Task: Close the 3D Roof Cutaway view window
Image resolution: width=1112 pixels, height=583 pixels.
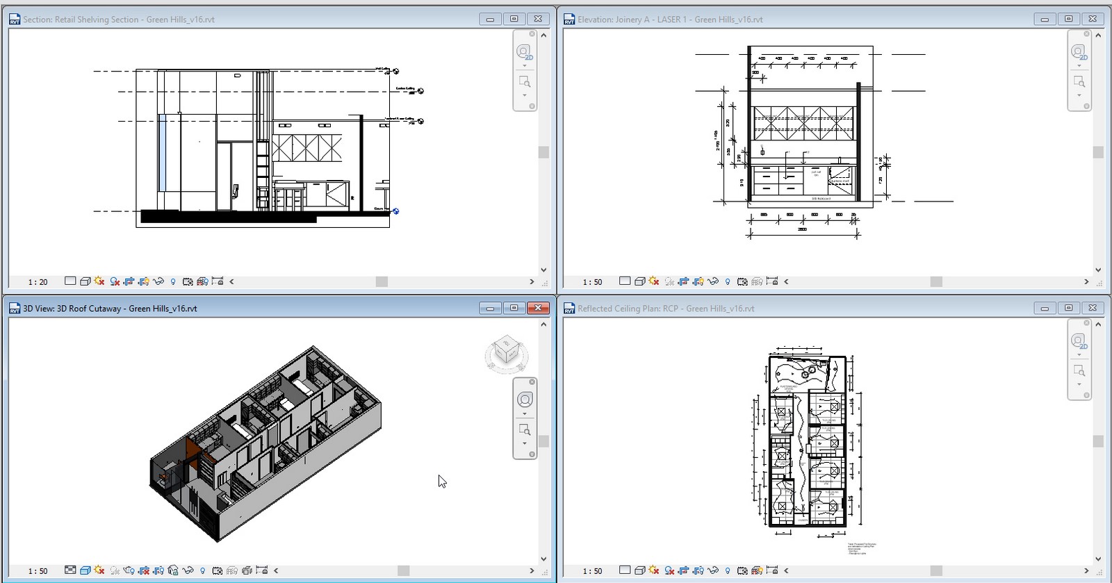Action: point(539,308)
